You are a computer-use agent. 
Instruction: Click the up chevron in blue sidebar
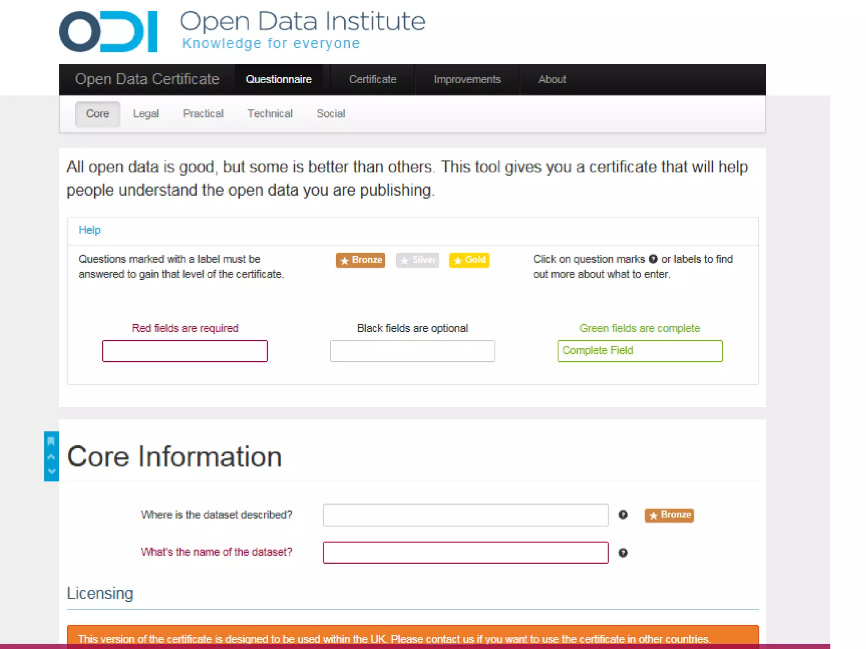pos(51,457)
